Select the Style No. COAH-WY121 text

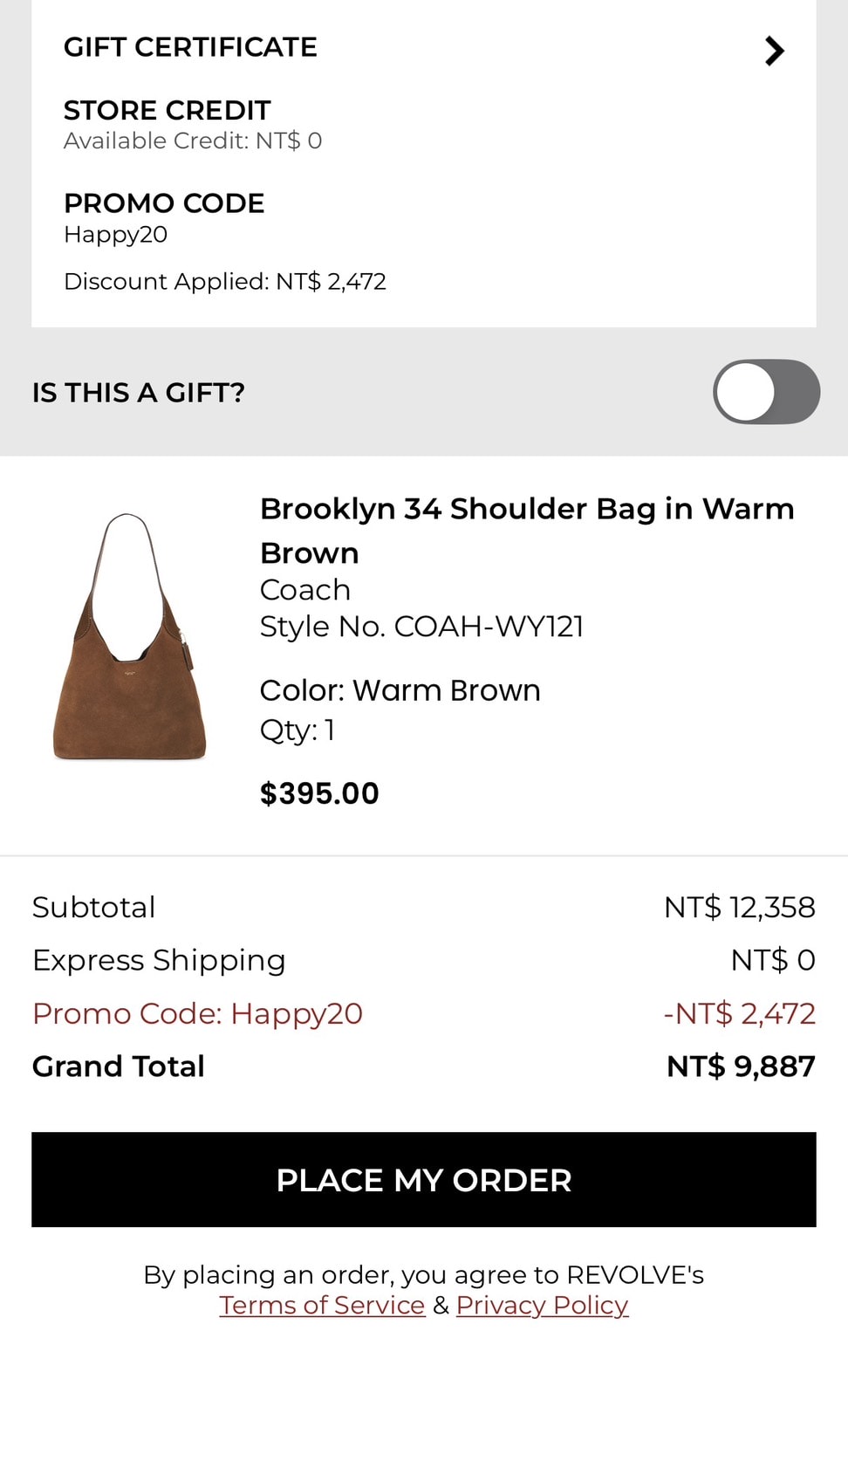tap(421, 627)
